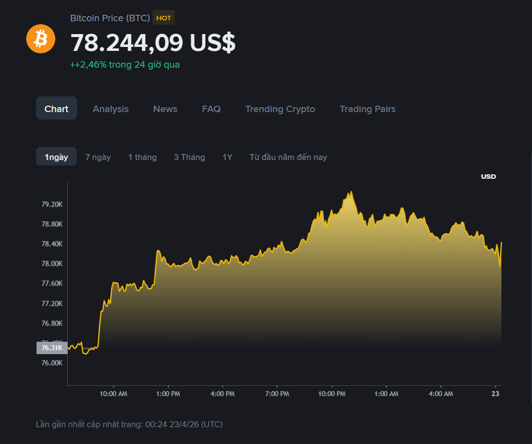
Task: Click the 77.60K y-axis label
Action: [x=52, y=283]
